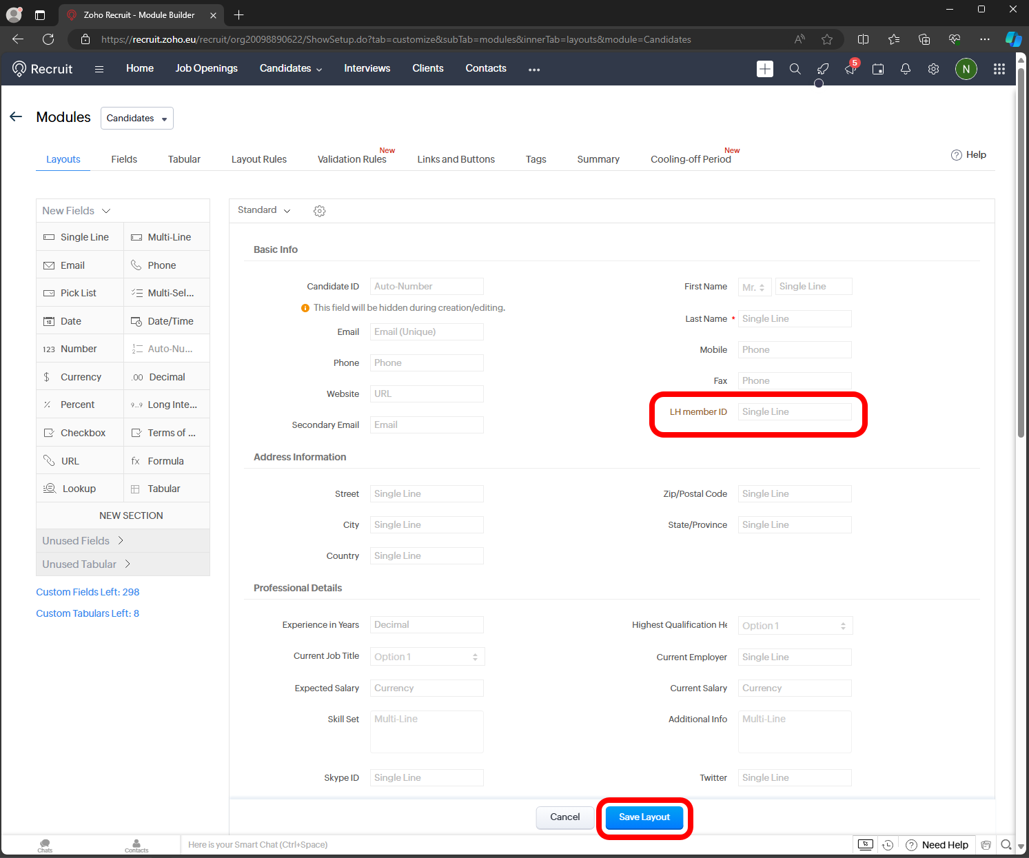Open layout settings gear beside Standard
This screenshot has height=858, width=1029.
(319, 211)
